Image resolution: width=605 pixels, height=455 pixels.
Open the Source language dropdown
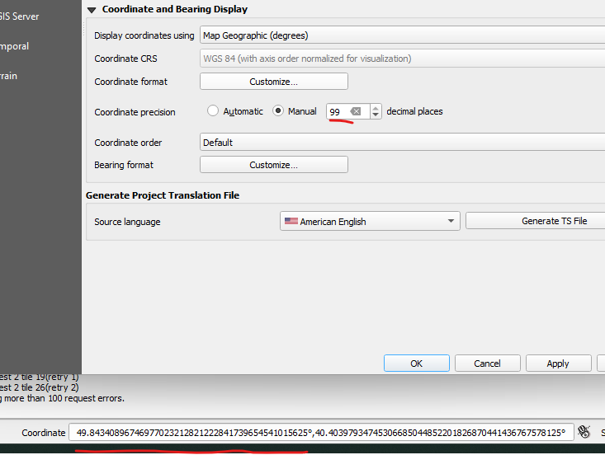pyautogui.click(x=370, y=221)
